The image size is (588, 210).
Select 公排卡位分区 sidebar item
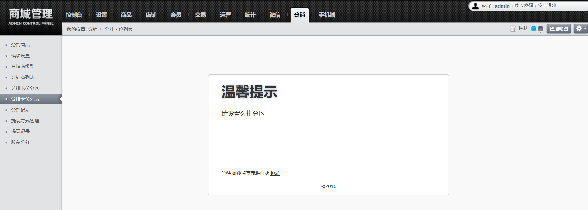tap(25, 88)
